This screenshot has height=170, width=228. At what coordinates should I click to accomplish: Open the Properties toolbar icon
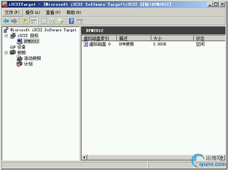tap(44, 21)
